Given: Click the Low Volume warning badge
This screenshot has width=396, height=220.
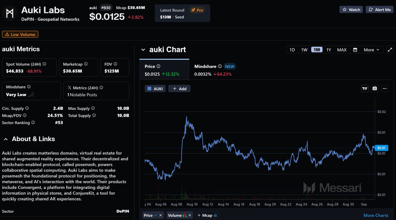Looking at the screenshot, I should (x=20, y=34).
